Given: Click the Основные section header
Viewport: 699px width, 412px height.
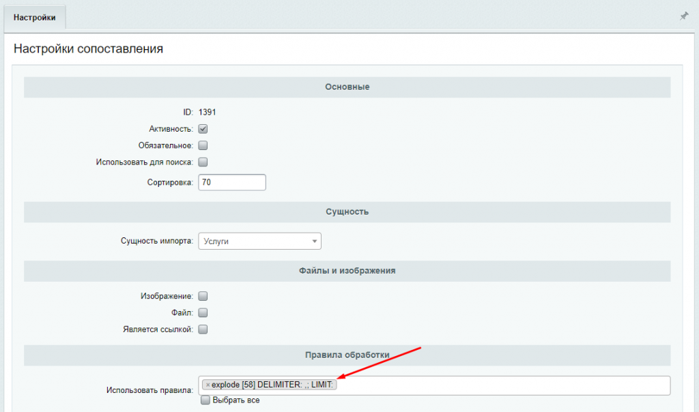Looking at the screenshot, I should point(347,87).
